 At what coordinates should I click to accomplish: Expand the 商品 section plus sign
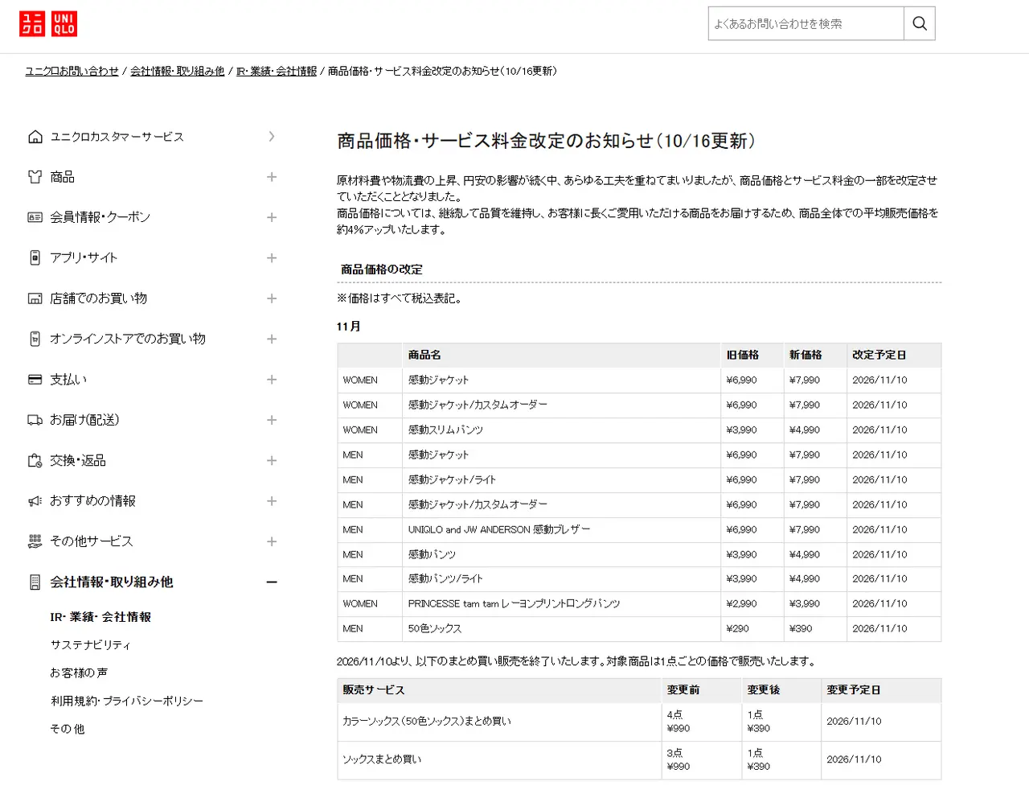coord(272,177)
